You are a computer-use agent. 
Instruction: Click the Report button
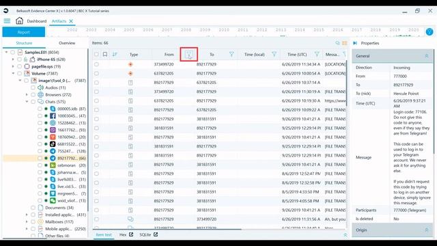point(24,32)
